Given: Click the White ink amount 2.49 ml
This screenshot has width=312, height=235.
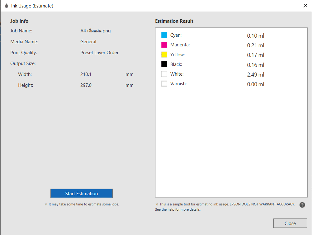Looking at the screenshot, I should point(255,75).
